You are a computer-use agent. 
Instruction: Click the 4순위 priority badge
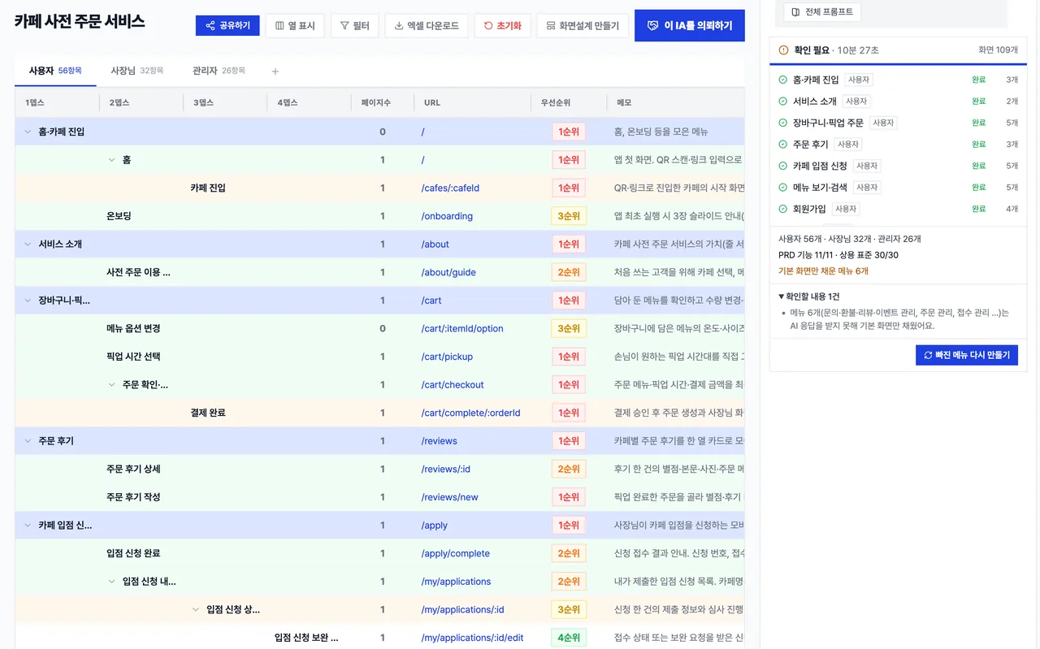tap(569, 638)
